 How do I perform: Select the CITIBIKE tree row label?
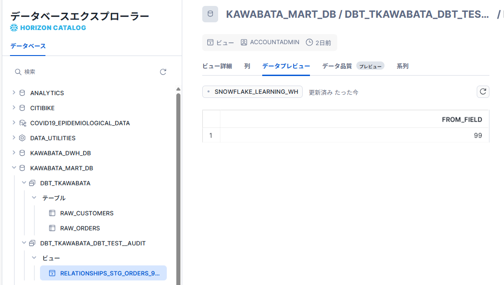tap(42, 108)
